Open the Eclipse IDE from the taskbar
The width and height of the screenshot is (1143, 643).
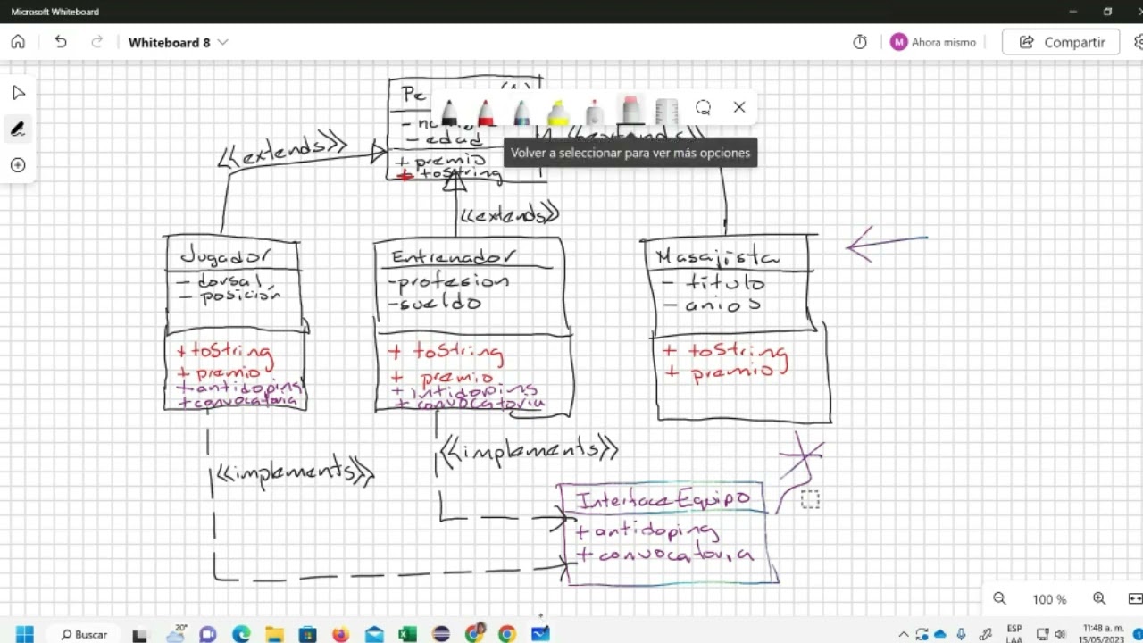(441, 634)
